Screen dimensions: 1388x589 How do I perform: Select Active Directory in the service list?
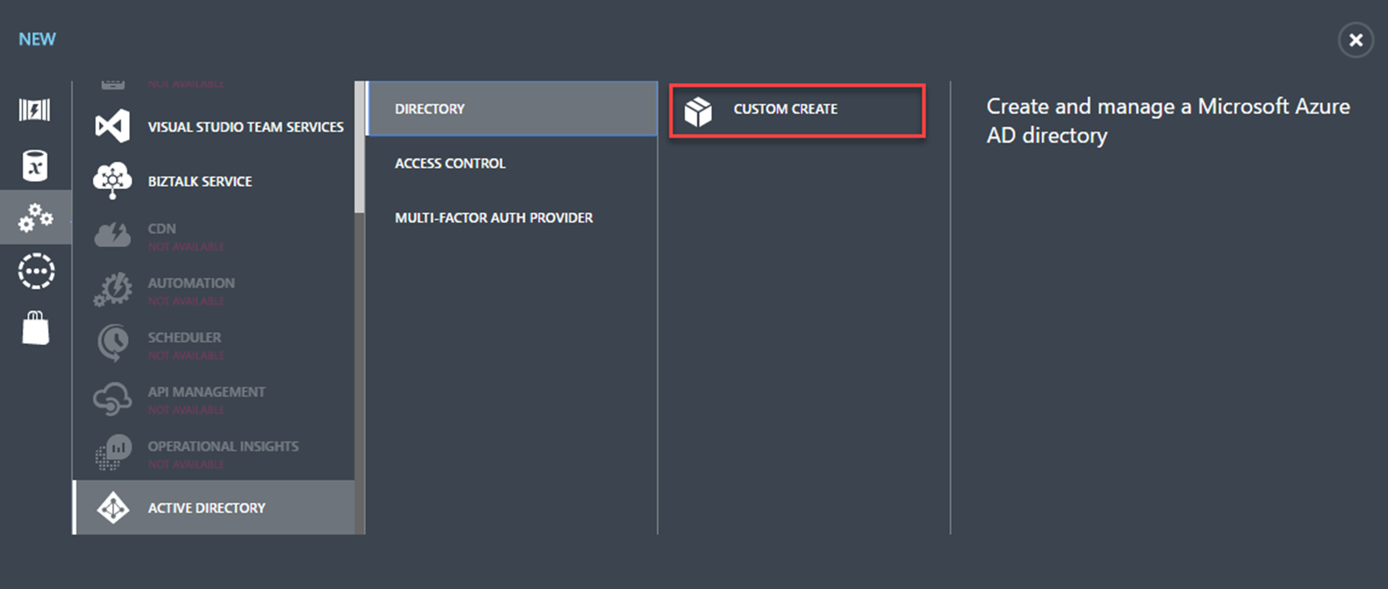(206, 508)
